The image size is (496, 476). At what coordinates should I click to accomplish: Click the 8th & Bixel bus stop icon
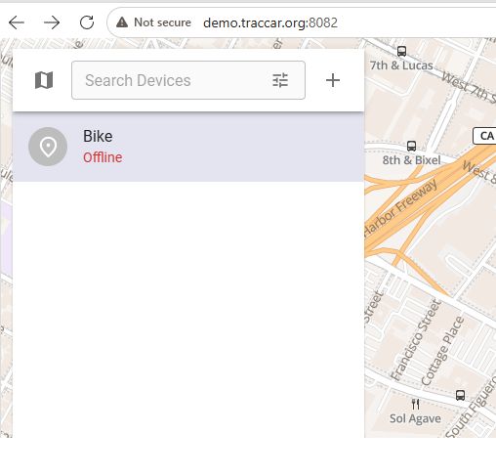(411, 146)
